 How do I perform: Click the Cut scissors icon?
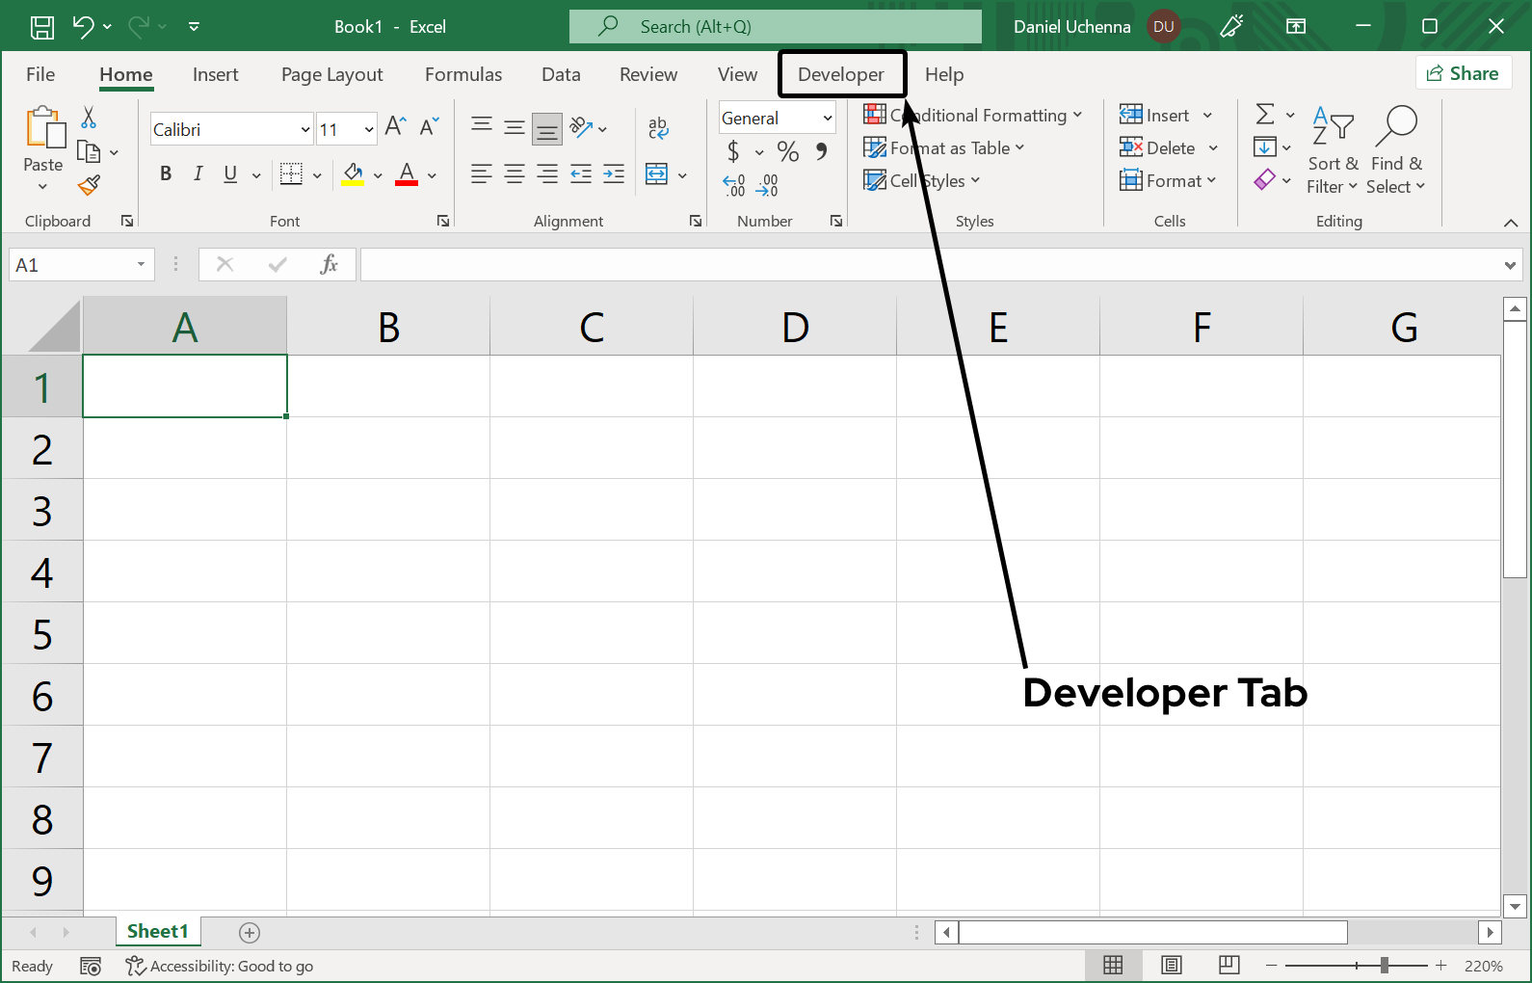click(89, 118)
